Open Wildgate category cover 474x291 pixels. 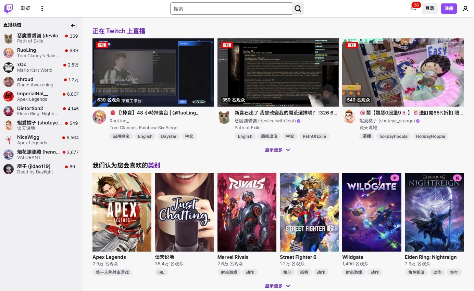pyautogui.click(x=372, y=212)
